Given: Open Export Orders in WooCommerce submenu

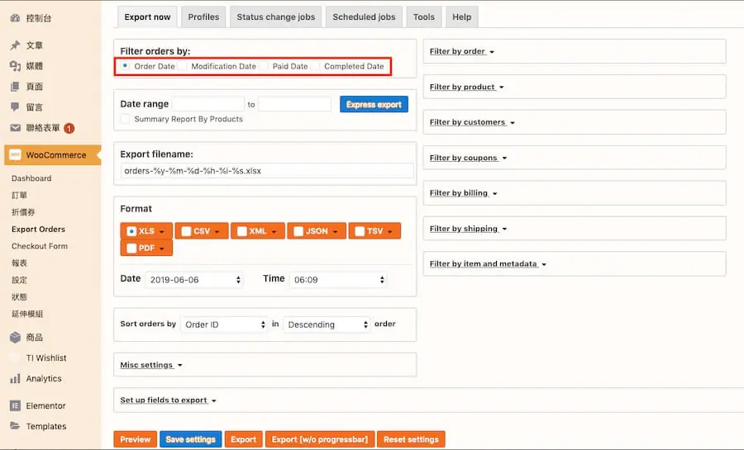Looking at the screenshot, I should click(x=38, y=230).
